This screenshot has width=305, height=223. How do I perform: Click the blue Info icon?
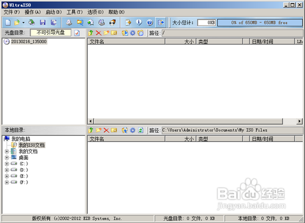[x=139, y=23]
